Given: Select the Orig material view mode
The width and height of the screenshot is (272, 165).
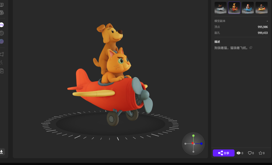Looking at the screenshot, I should tap(2, 25).
